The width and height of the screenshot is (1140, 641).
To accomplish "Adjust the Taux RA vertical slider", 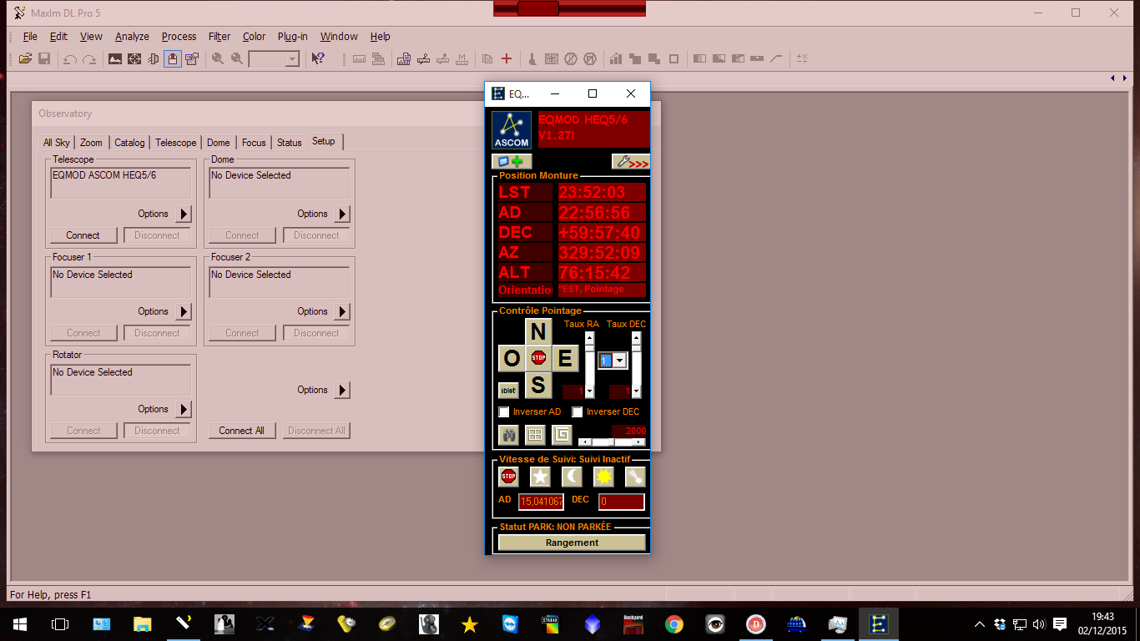I will click(x=589, y=365).
